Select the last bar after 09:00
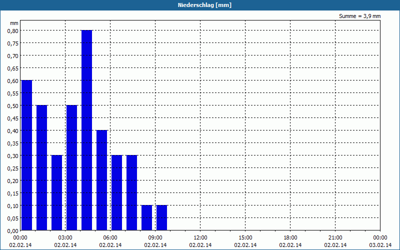 (161, 218)
